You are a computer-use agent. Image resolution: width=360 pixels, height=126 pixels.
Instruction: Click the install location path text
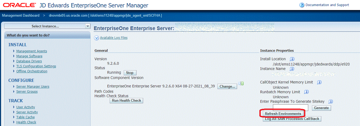point(311,64)
